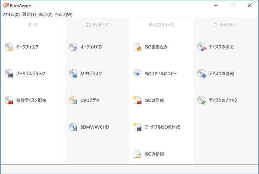Click the ディスクのチェック checkmark disc icon
The height and width of the screenshot is (174, 259).
pos(202,100)
